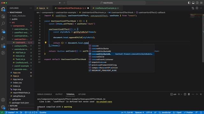The height and width of the screenshot is (114, 204).
Task: Click master branch in status bar
Action: 10,112
